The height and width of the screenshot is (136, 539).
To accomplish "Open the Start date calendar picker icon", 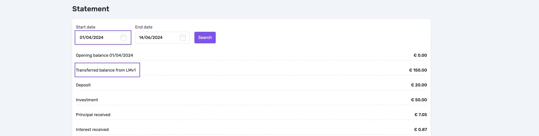I will coord(123,37).
